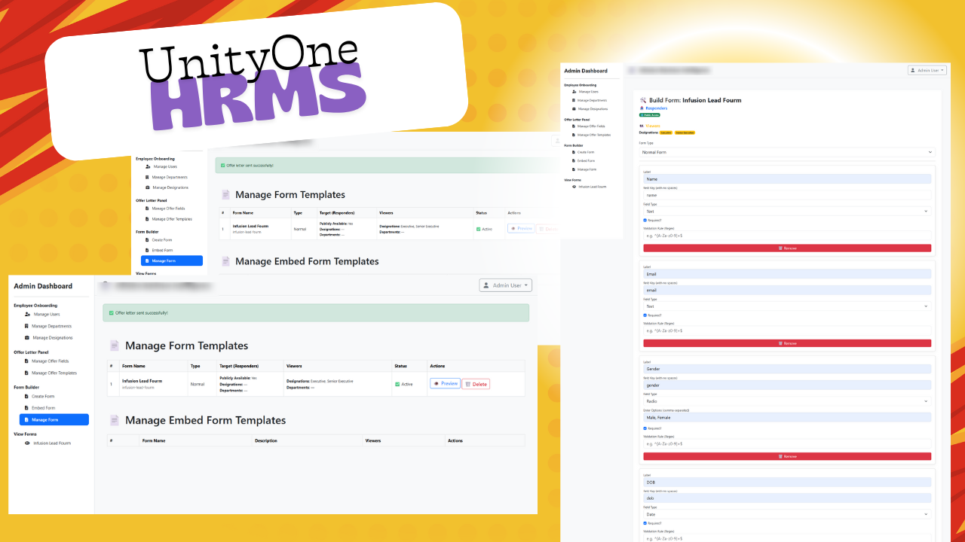Click the eye icon beside Infusion Lead Fourm
Image resolution: width=965 pixels, height=542 pixels.
[26, 443]
